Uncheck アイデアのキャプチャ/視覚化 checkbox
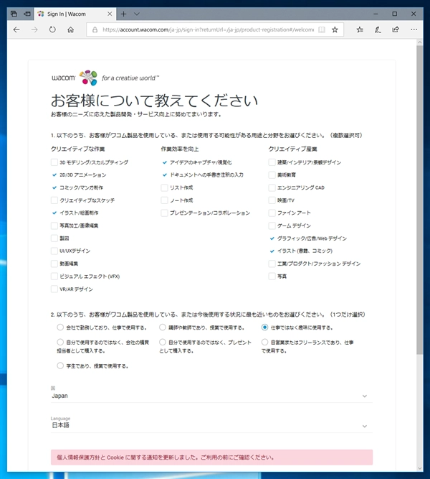Screen dimensions: 430x479 [x=165, y=162]
